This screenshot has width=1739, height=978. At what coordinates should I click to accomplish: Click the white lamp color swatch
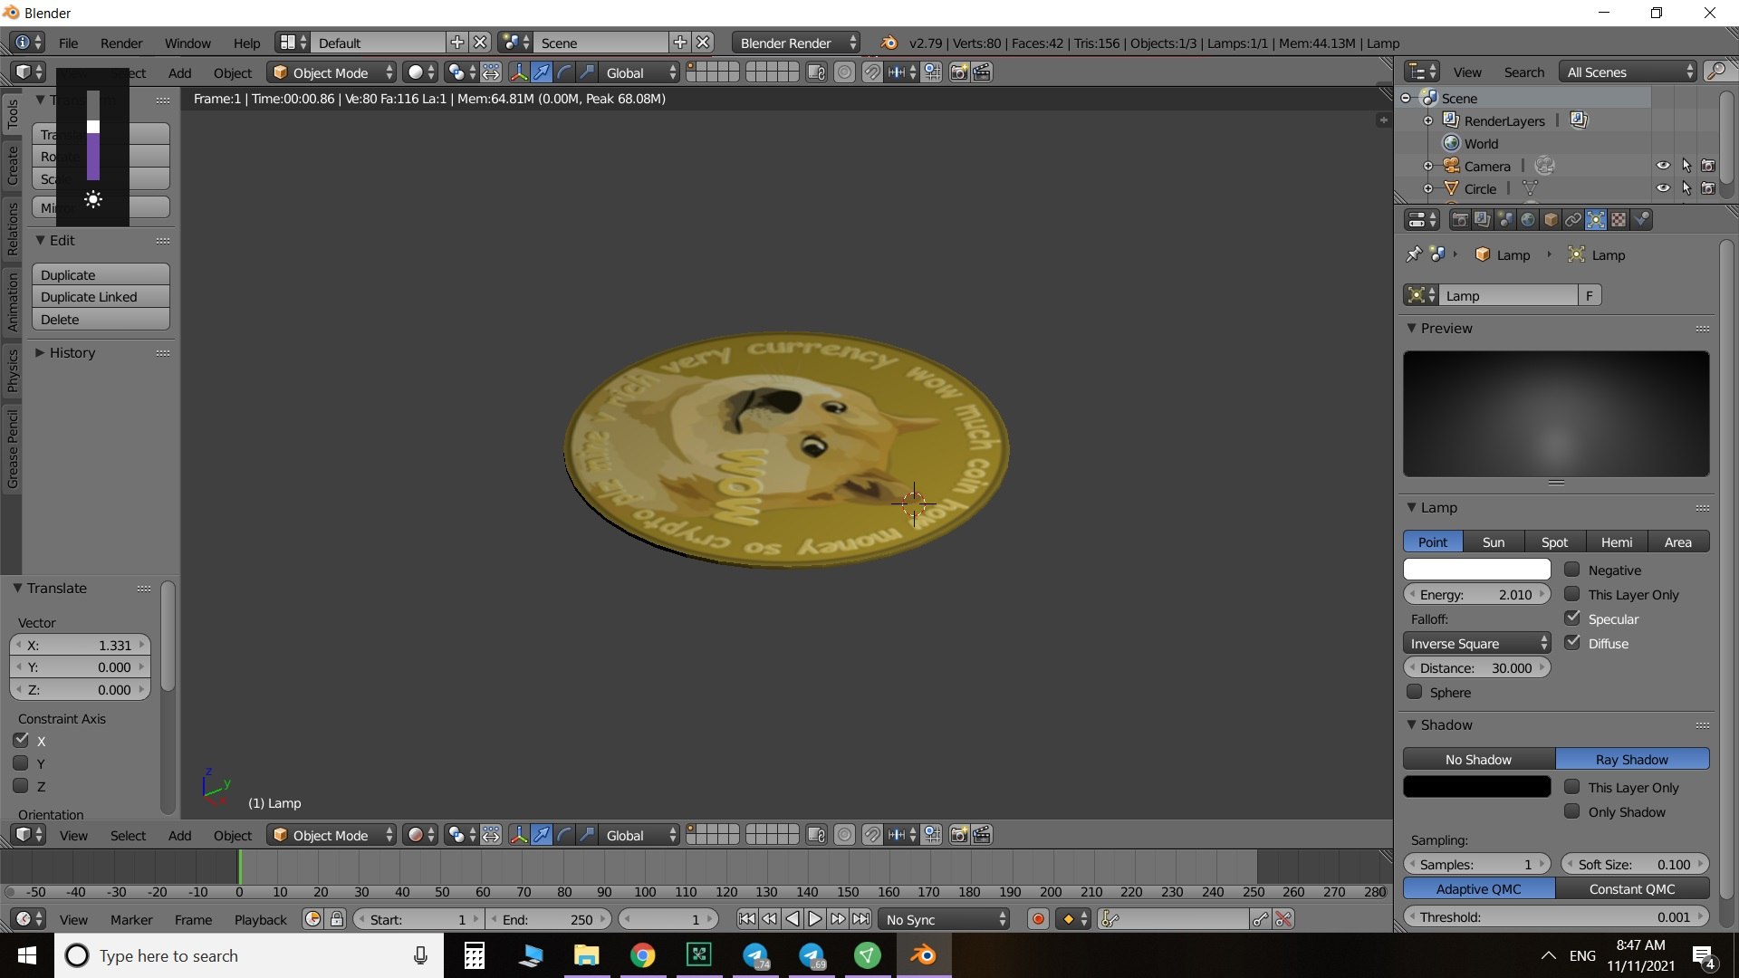1476,569
